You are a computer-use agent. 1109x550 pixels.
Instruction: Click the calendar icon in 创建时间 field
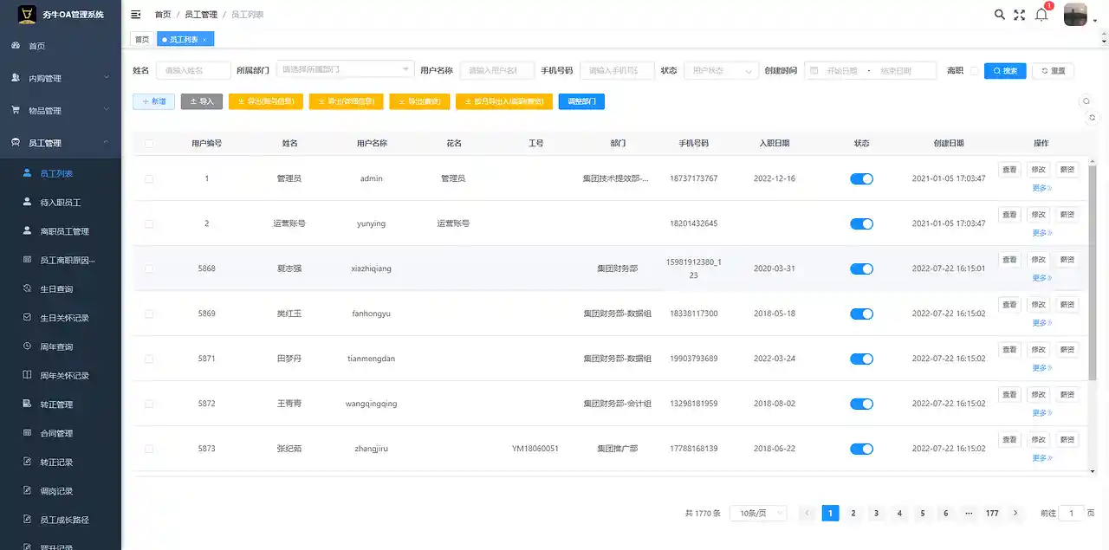coord(814,71)
